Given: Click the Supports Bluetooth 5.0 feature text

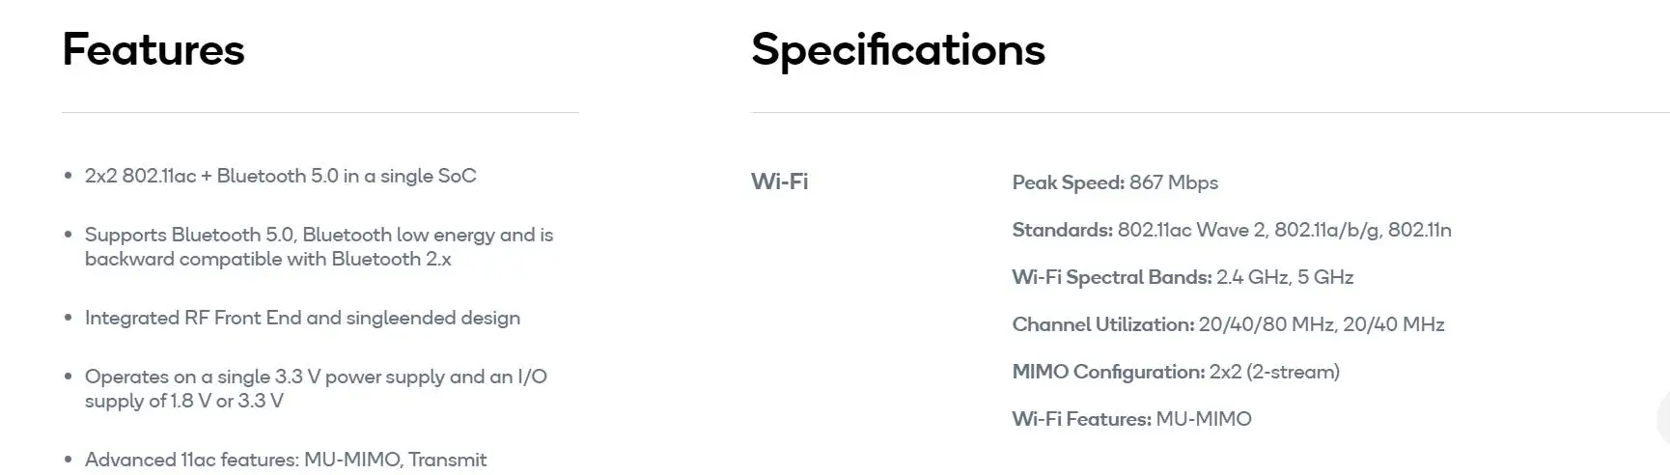Looking at the screenshot, I should 319,247.
